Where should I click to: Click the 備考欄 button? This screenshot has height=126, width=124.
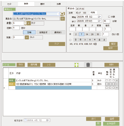(34, 65)
